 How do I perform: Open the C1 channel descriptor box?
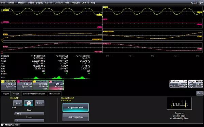(x=8, y=85)
